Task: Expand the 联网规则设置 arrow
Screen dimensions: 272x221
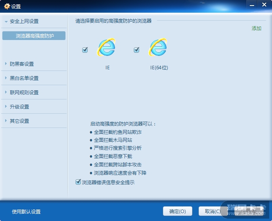Action: coord(6,92)
